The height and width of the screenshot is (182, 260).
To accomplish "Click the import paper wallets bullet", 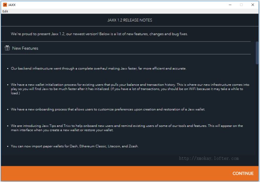I will click(75, 146).
